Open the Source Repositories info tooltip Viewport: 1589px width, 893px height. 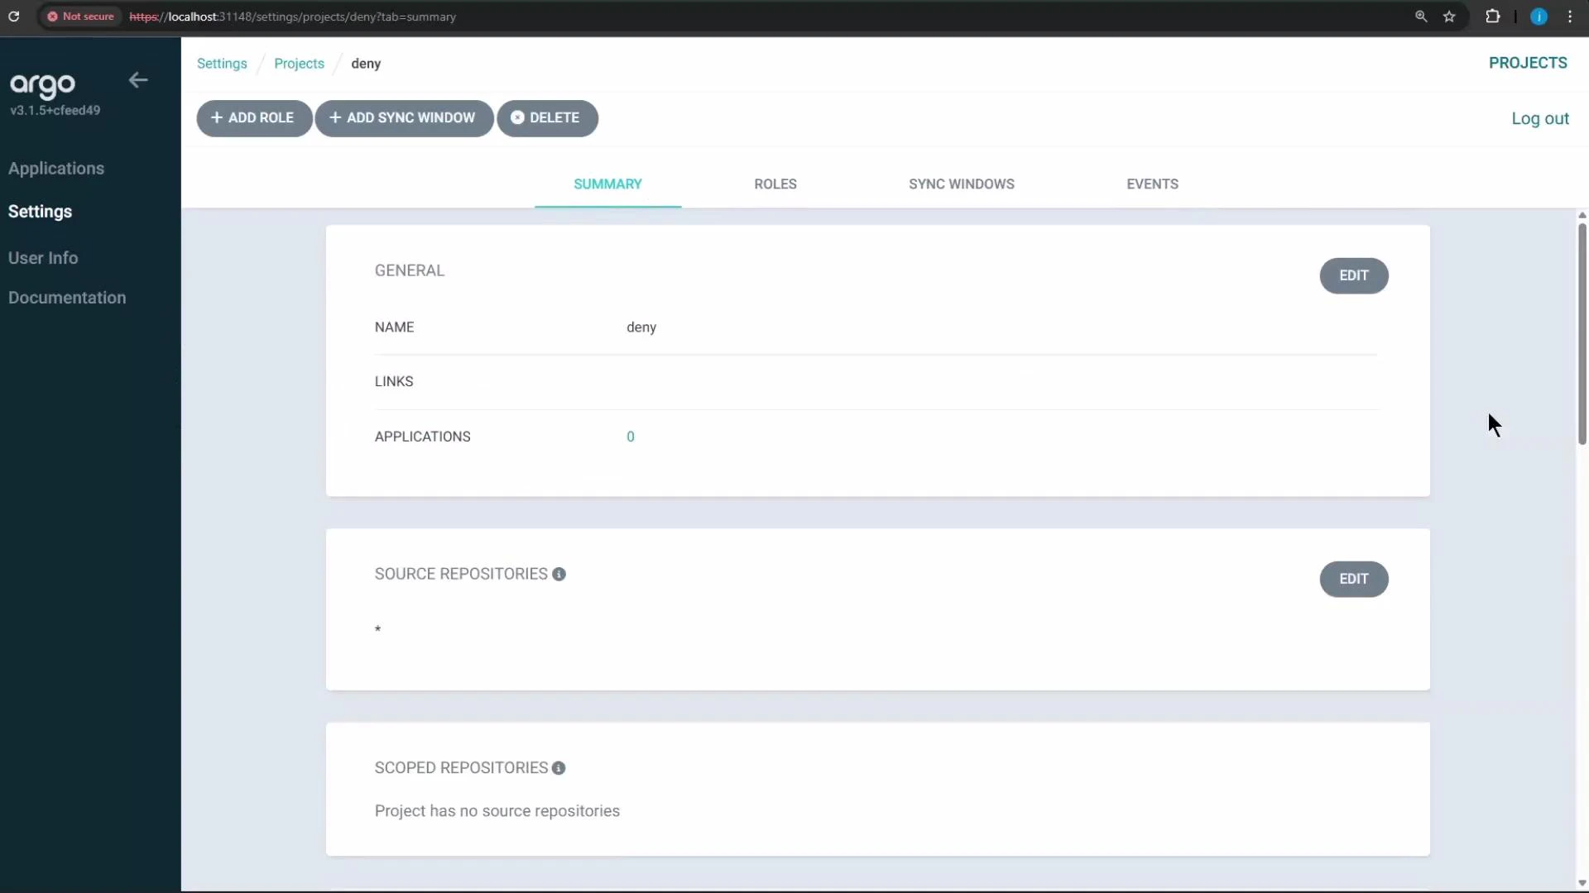pyautogui.click(x=559, y=574)
